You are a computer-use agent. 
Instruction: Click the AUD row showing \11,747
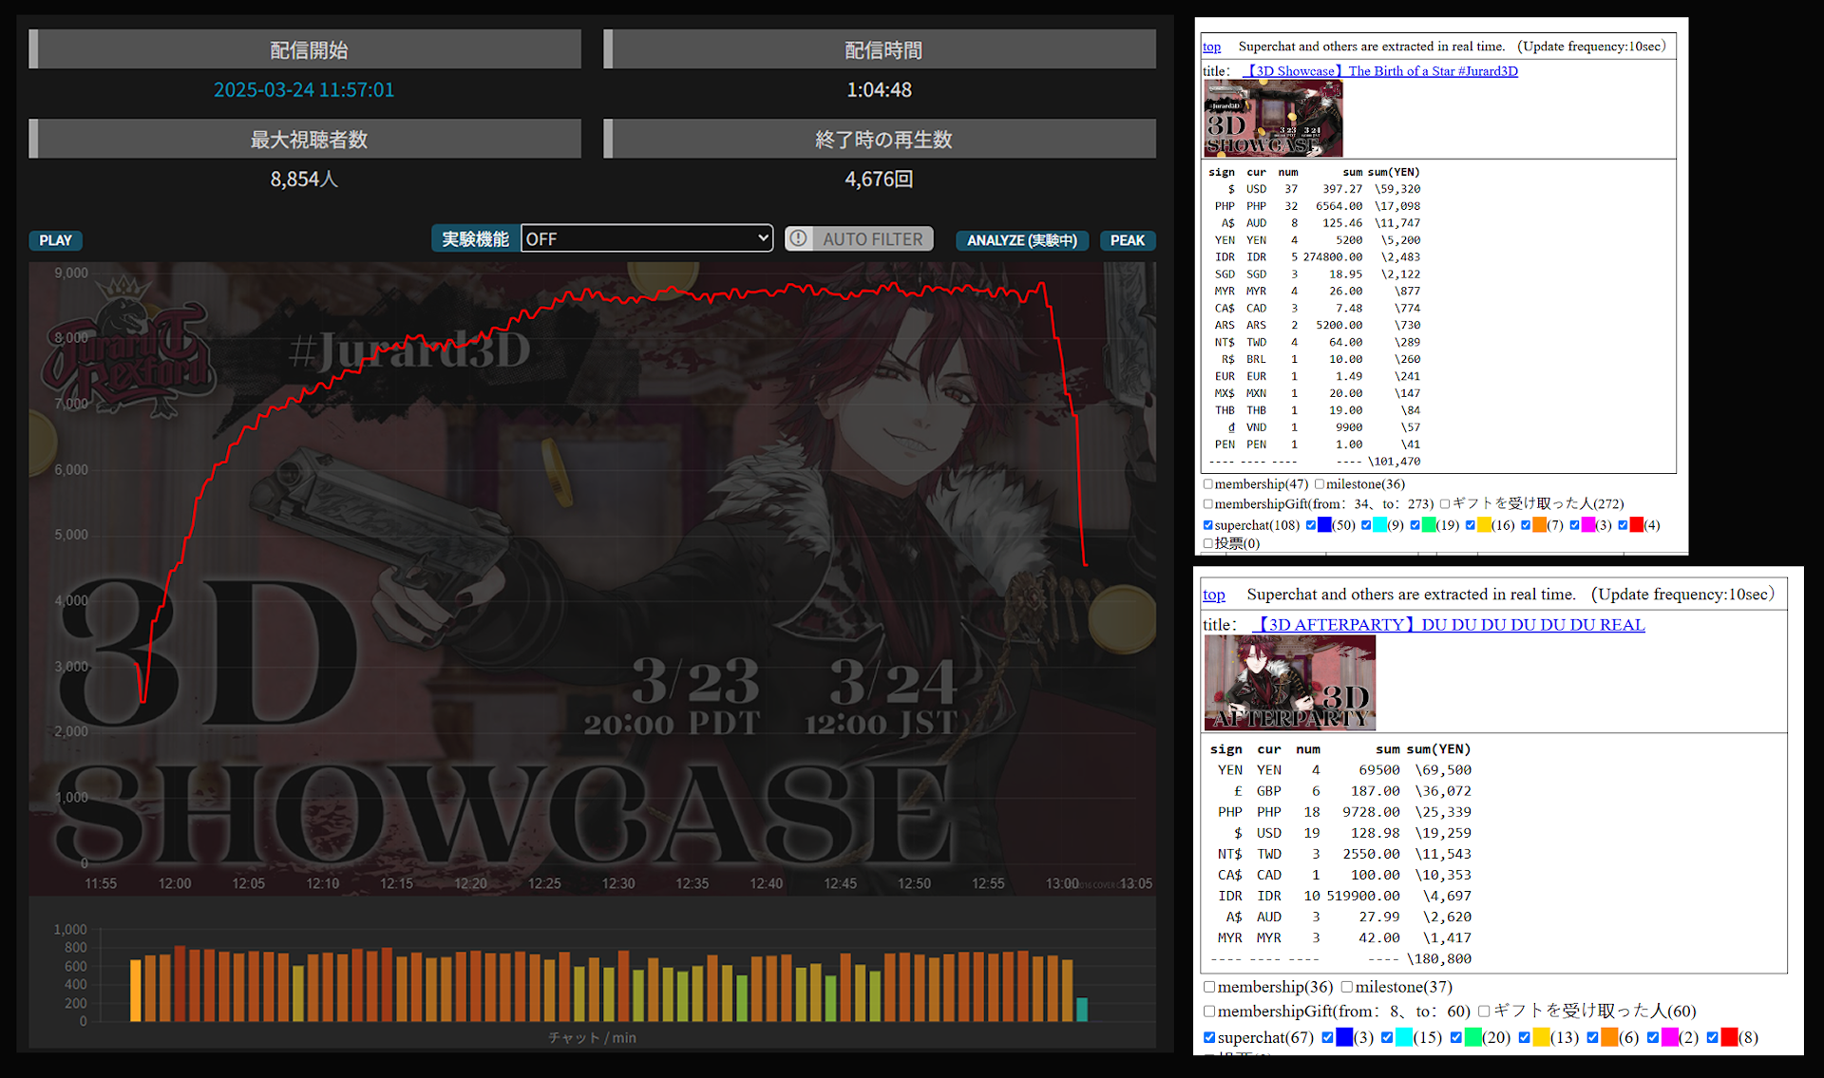(x=1315, y=223)
